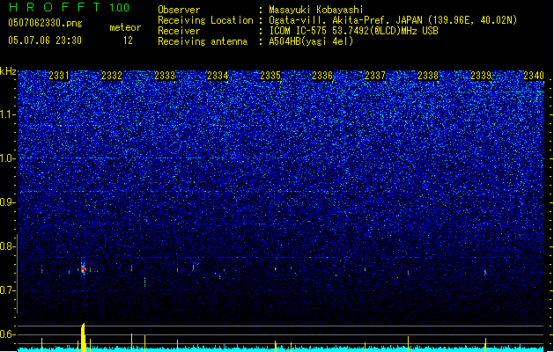The width and height of the screenshot is (554, 352).
Task: Click the 2333 time marker
Action: 165,76
